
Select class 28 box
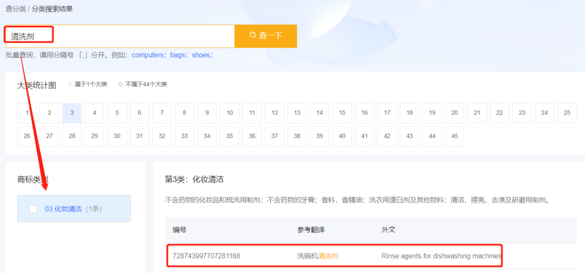(72, 136)
